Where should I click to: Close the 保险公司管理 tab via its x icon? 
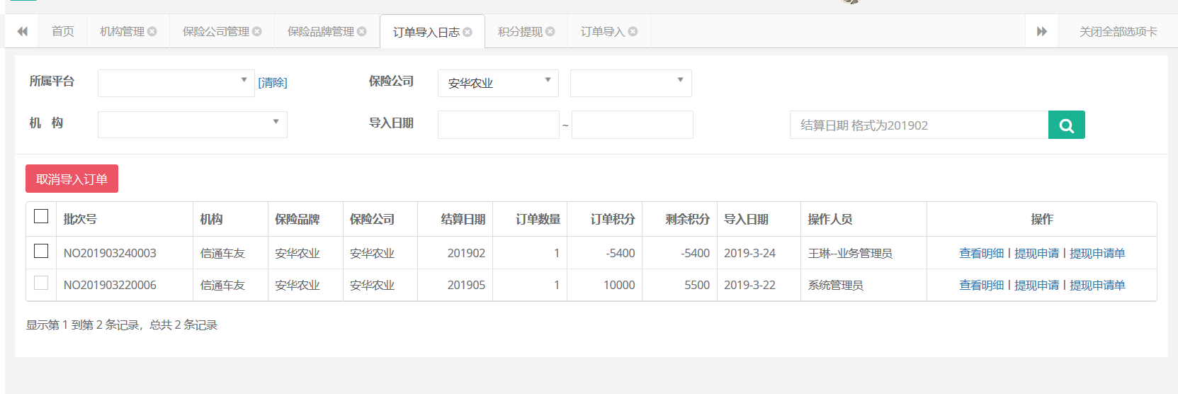(x=256, y=31)
